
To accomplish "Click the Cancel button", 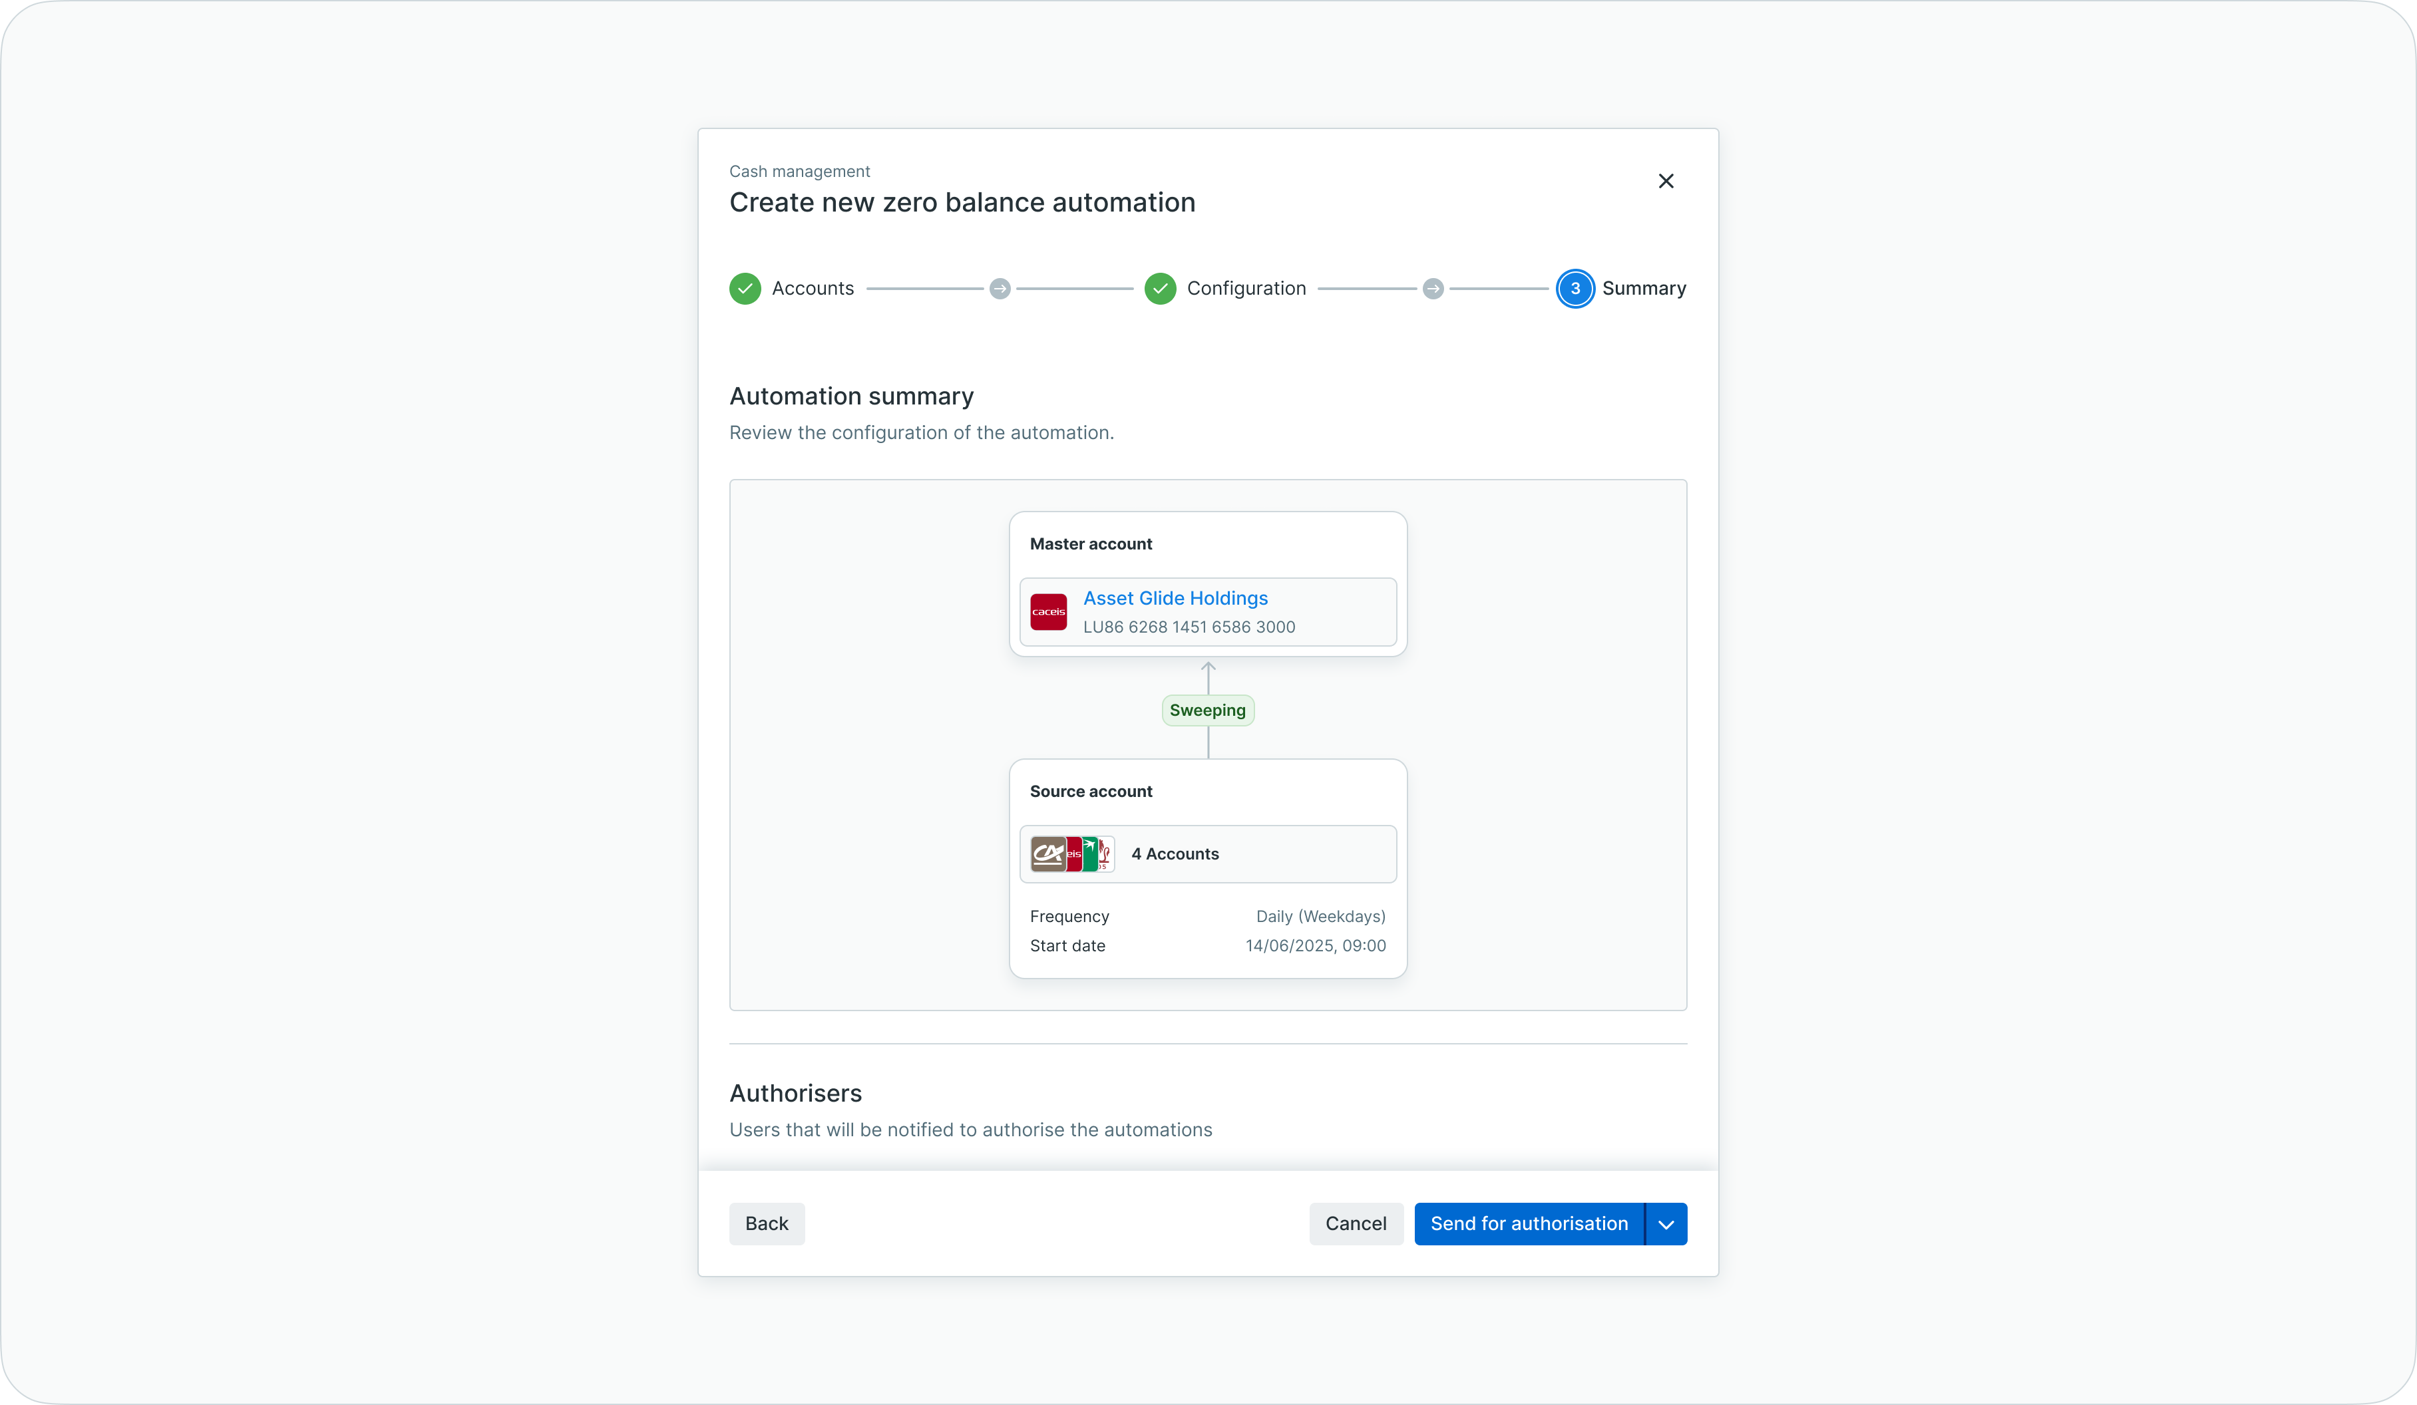I will 1356,1224.
